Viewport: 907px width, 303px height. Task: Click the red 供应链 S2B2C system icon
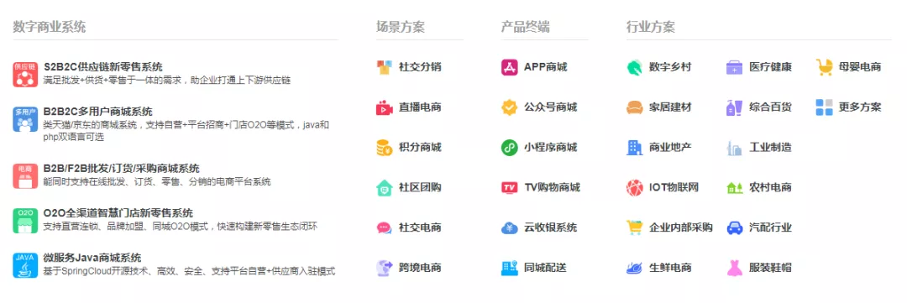tap(25, 74)
